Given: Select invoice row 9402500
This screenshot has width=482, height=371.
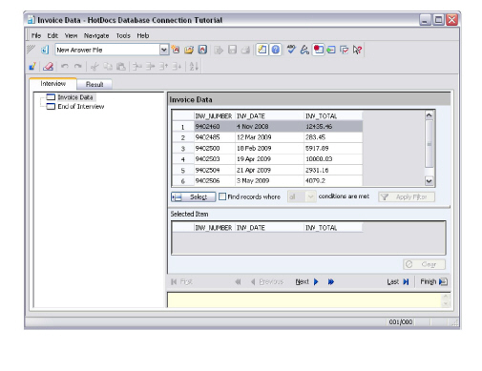Looking at the screenshot, I should [x=267, y=148].
